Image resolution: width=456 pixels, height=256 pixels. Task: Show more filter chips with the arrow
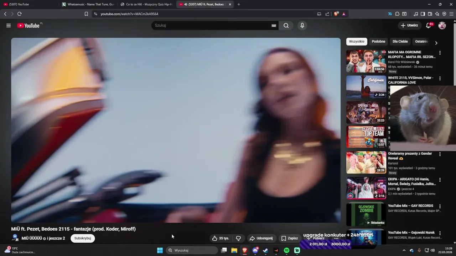click(436, 43)
